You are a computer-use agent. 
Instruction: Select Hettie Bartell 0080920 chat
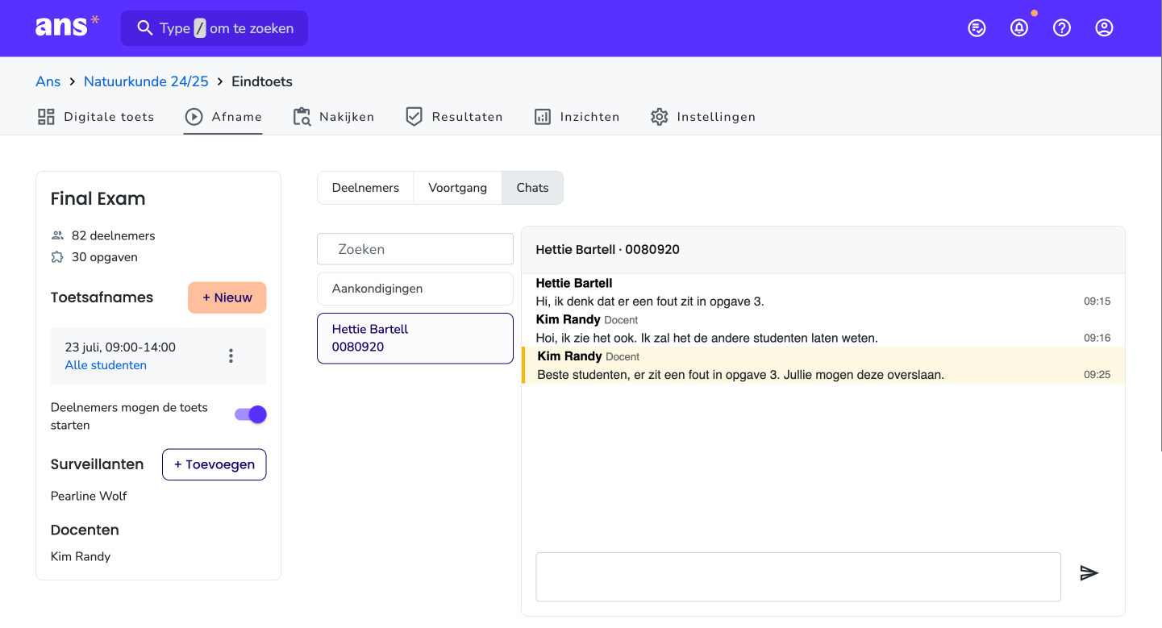click(415, 338)
